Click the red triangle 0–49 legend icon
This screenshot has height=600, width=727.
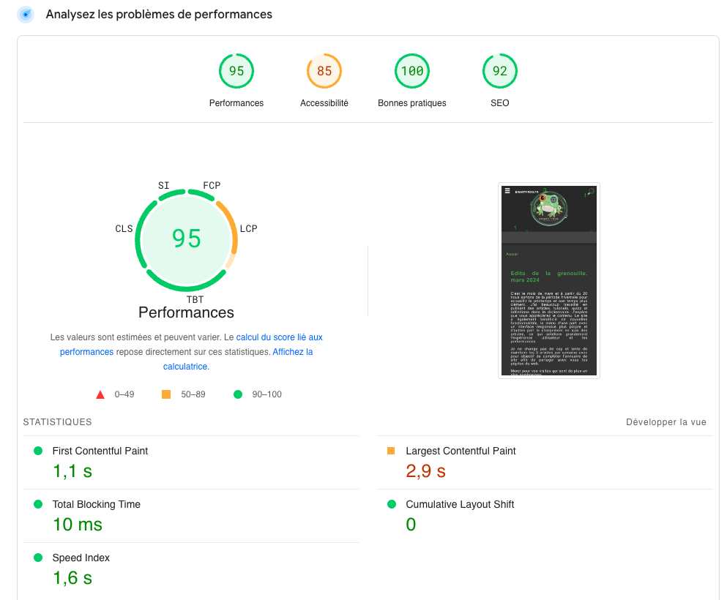(100, 394)
